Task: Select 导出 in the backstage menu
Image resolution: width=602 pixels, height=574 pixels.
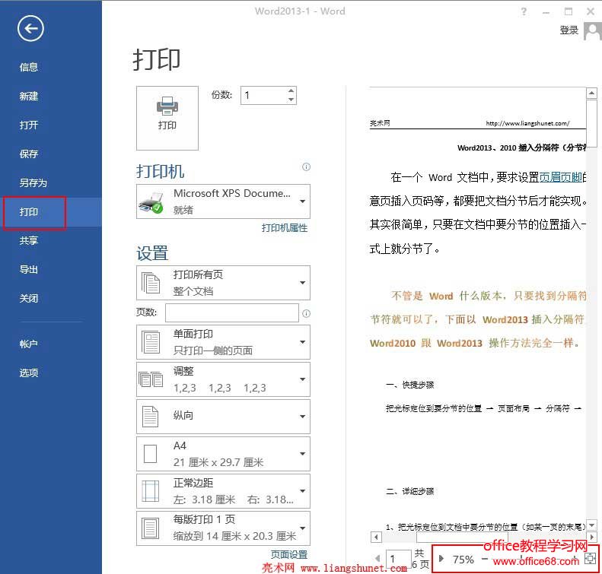Action: tap(29, 270)
